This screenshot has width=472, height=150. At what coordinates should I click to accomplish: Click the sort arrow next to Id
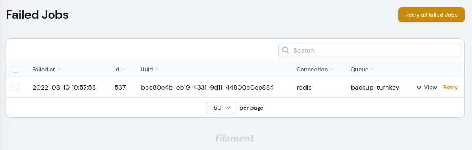pyautogui.click(x=123, y=70)
